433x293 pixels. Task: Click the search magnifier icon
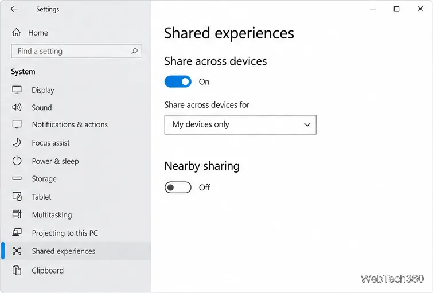[134, 51]
